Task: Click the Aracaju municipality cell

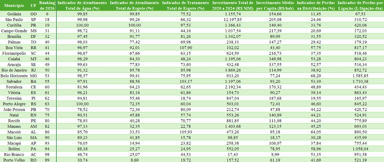Action: click(14, 64)
